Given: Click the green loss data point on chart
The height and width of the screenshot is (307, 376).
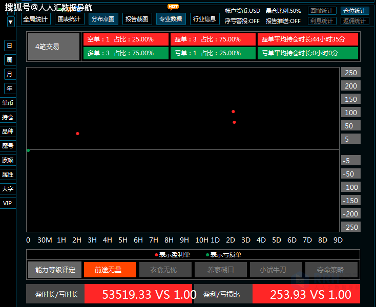Looking at the screenshot, I should coord(28,150).
